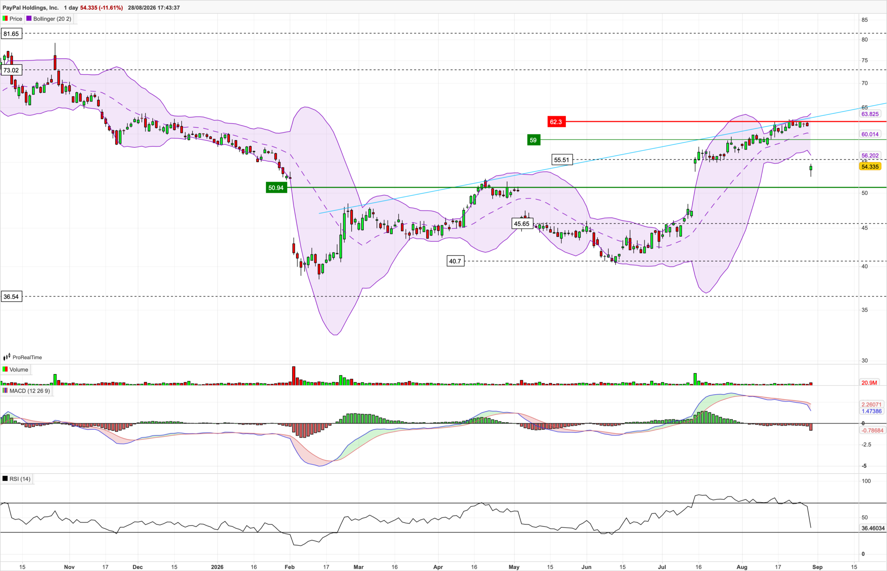Click the 35 tick on price axis
The image size is (887, 571).
pyautogui.click(x=865, y=310)
